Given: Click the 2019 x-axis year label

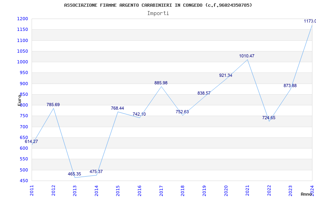Looking at the screenshot, I should (204, 190).
